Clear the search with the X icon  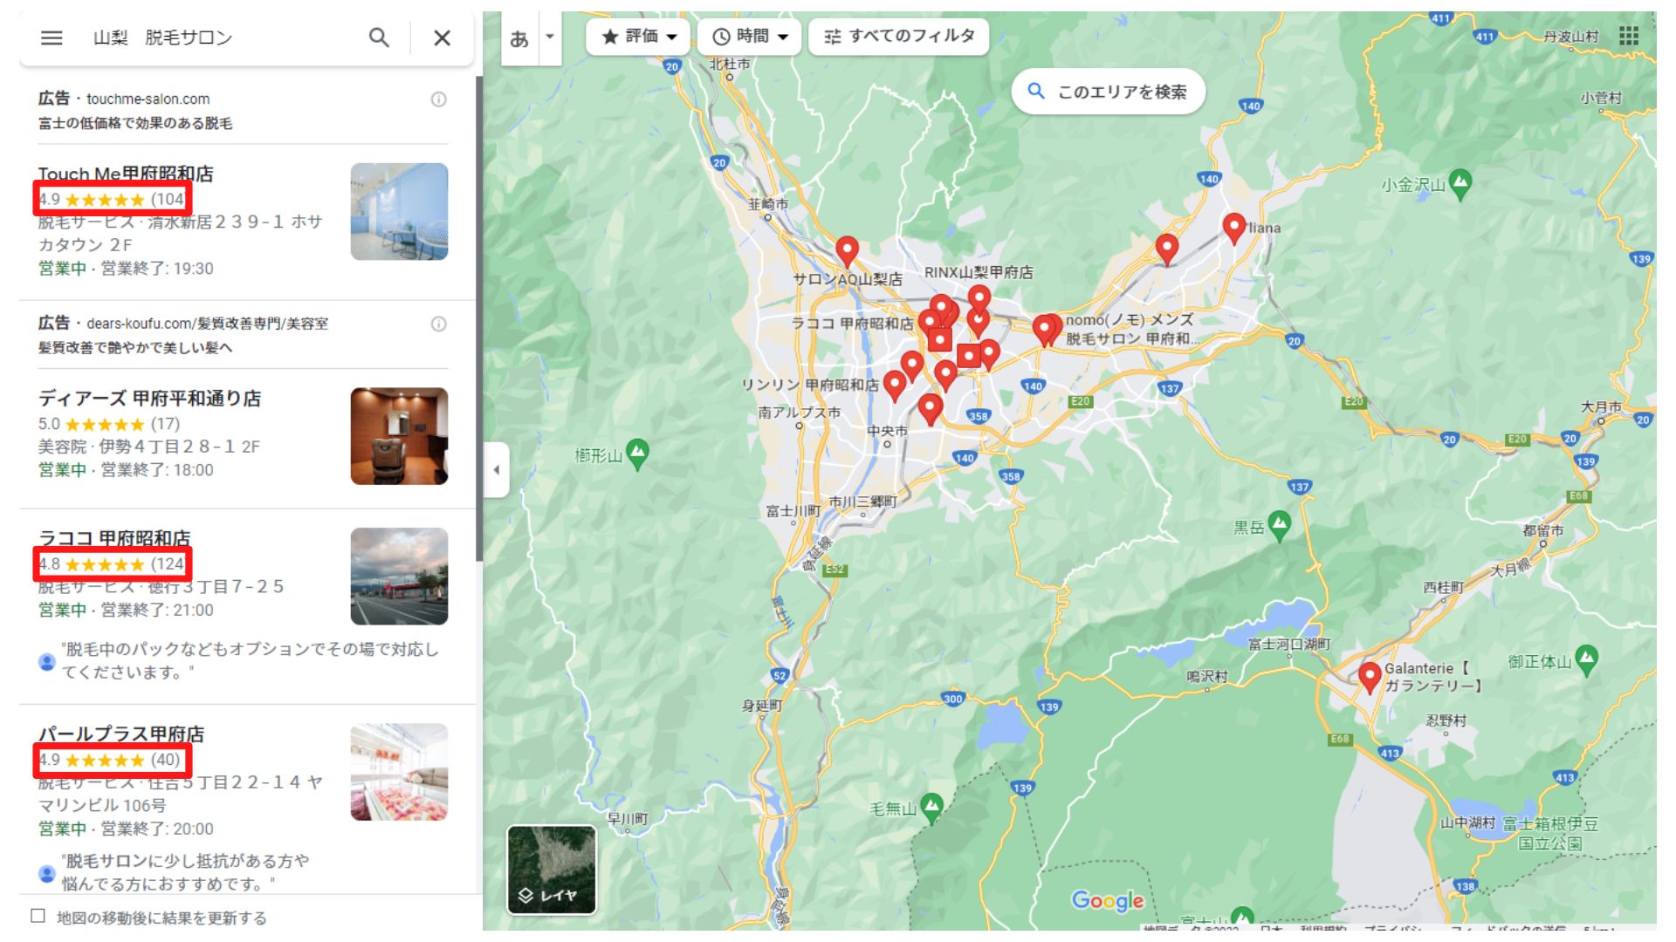[443, 38]
